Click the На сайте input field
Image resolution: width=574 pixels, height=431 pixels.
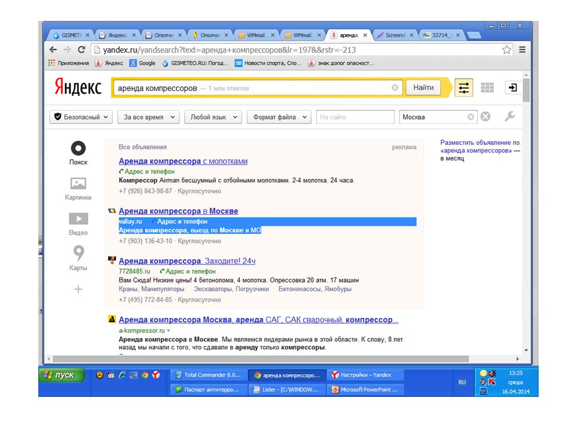pyautogui.click(x=355, y=117)
